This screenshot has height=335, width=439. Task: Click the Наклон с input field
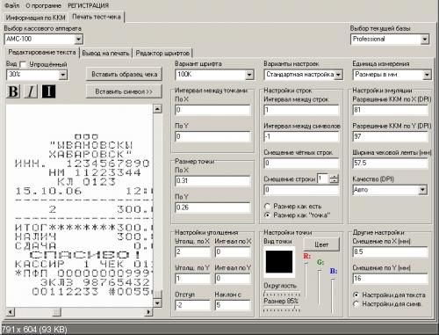(233, 305)
